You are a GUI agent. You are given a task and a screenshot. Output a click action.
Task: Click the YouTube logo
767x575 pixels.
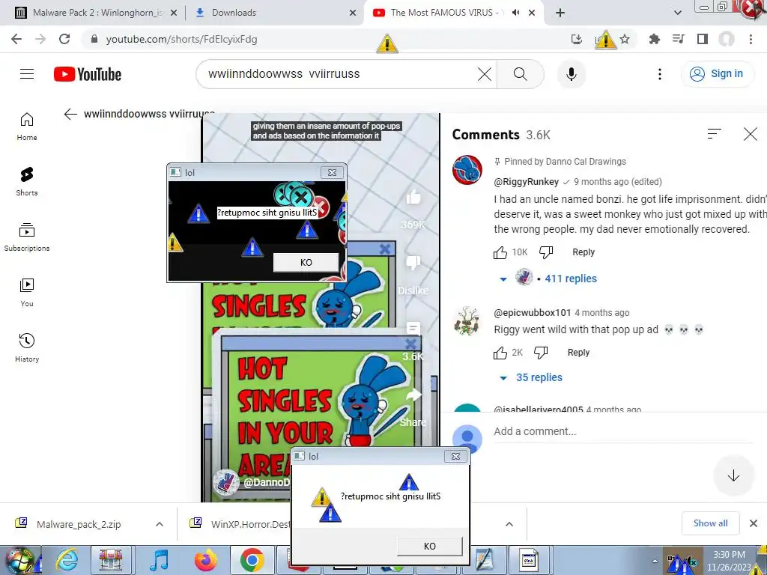click(88, 74)
